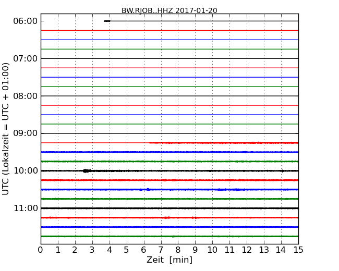Screen dimensions: 339x271
Task: Click the 5 tick label on Zeit axis
Action: tap(127, 250)
